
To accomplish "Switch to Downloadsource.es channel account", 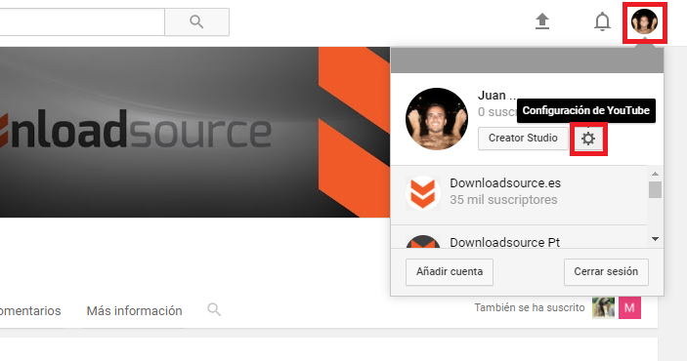I will [519, 195].
